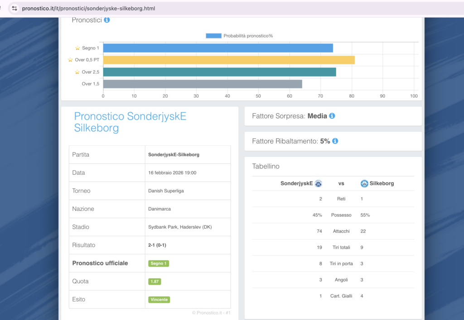Click the teal Over 2,5 bar
This screenshot has width=464, height=320.
pyautogui.click(x=219, y=72)
